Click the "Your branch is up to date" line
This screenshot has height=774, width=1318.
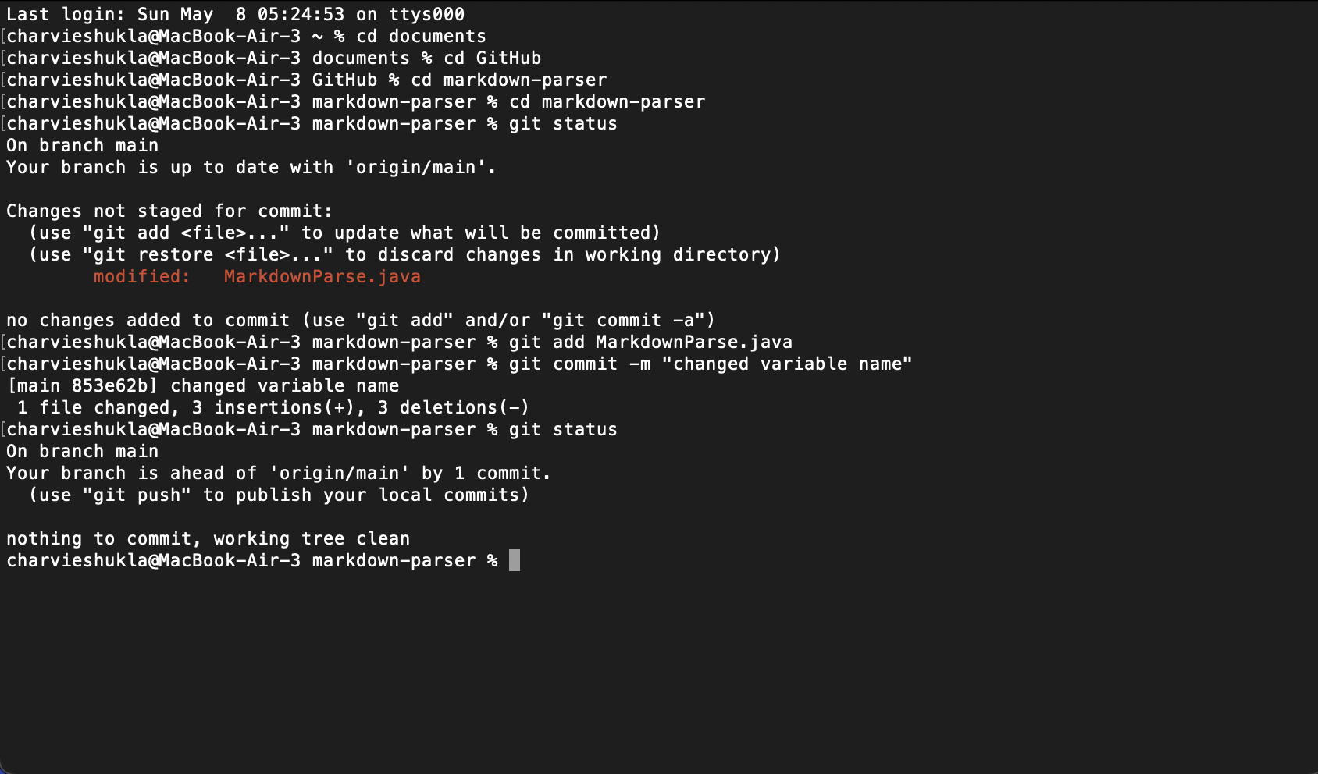[x=251, y=167]
